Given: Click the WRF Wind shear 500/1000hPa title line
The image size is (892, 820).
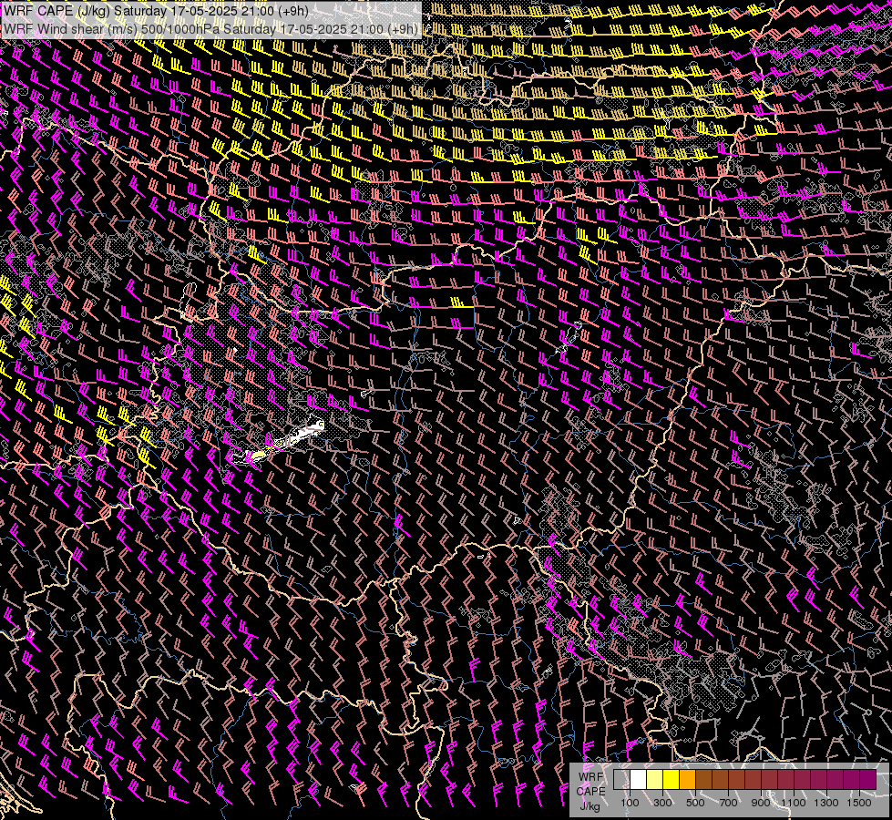Looking at the screenshot, I should click(x=211, y=29).
